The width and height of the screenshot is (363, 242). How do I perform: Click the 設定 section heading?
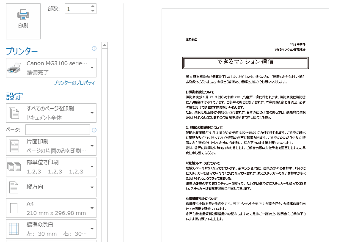[15, 96]
